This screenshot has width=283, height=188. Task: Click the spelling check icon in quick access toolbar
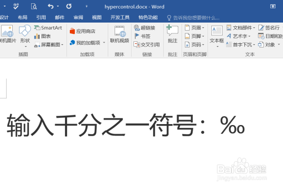pos(16,7)
